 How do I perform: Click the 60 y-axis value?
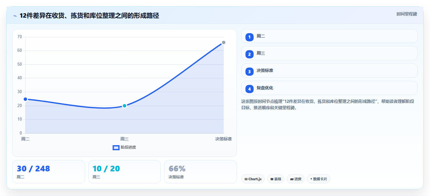click(20, 50)
